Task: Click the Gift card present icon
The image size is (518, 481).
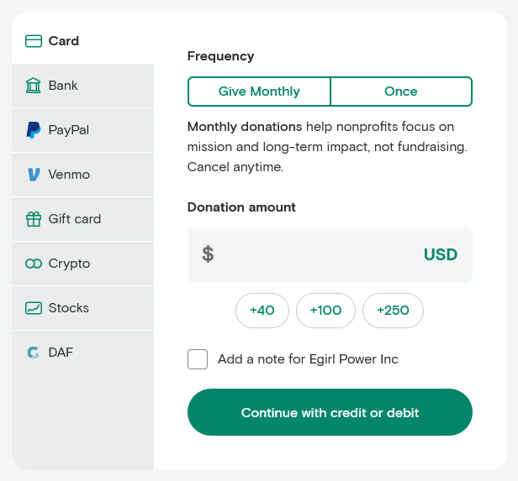Action: (34, 219)
